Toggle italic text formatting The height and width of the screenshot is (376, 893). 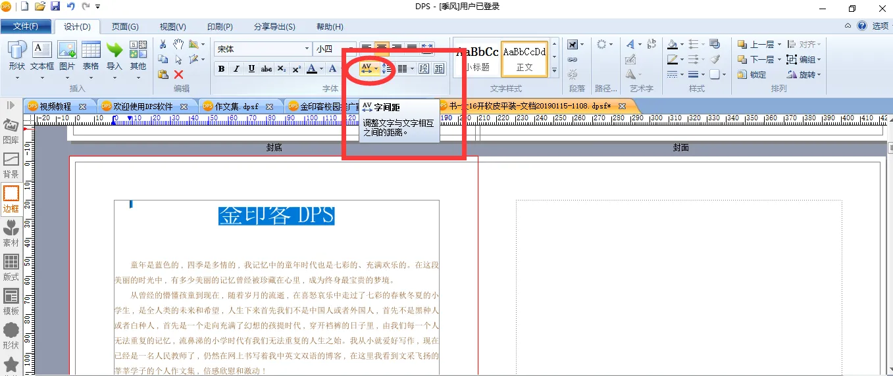click(x=236, y=69)
